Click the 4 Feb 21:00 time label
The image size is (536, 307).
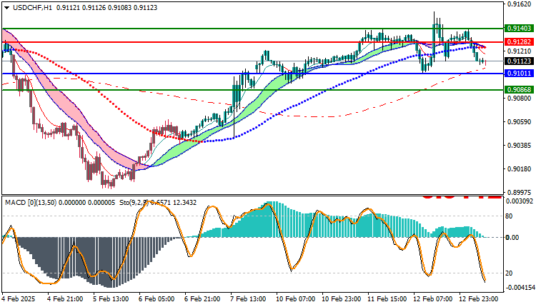coord(65,299)
